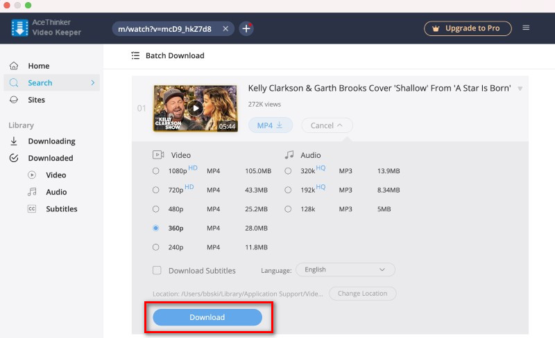Click the Video play-circle icon in Library
The height and width of the screenshot is (338, 555).
tap(32, 175)
